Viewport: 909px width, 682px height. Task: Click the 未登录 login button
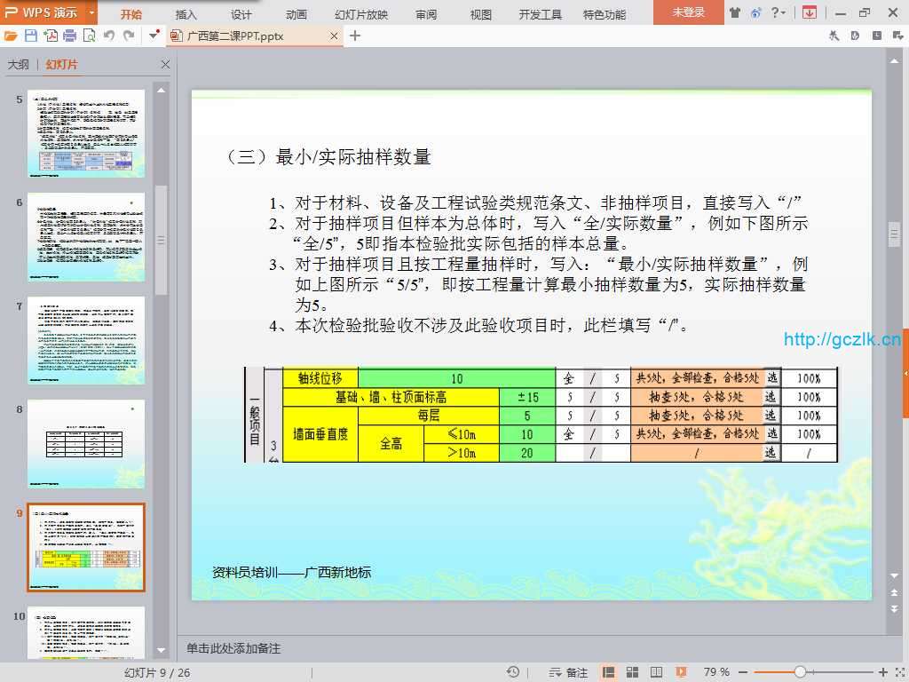pos(688,12)
